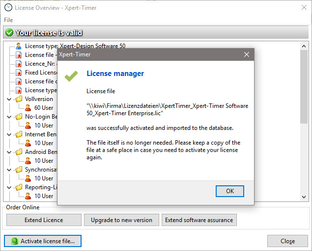
Task: Click the user icon beside License type
Action: (19, 46)
